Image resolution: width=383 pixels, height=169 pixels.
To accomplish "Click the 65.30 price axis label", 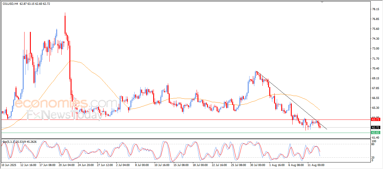I will [x=376, y=108].
